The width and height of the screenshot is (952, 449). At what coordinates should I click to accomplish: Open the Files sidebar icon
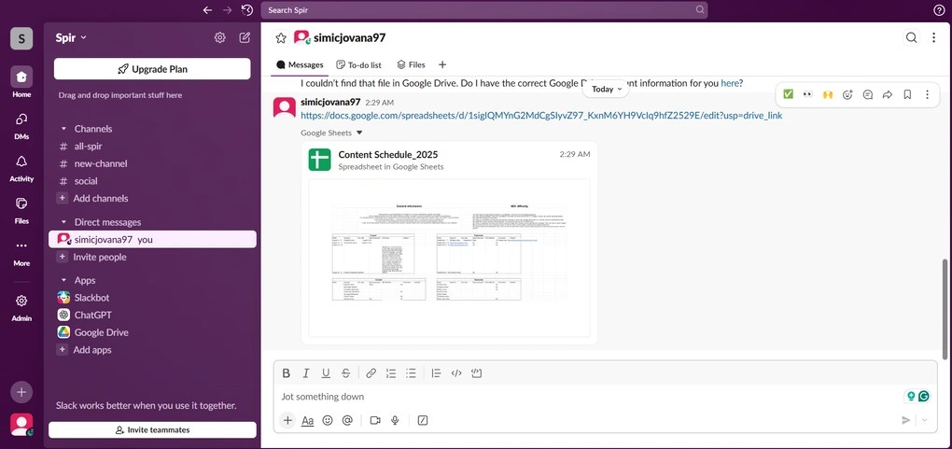pyautogui.click(x=21, y=203)
